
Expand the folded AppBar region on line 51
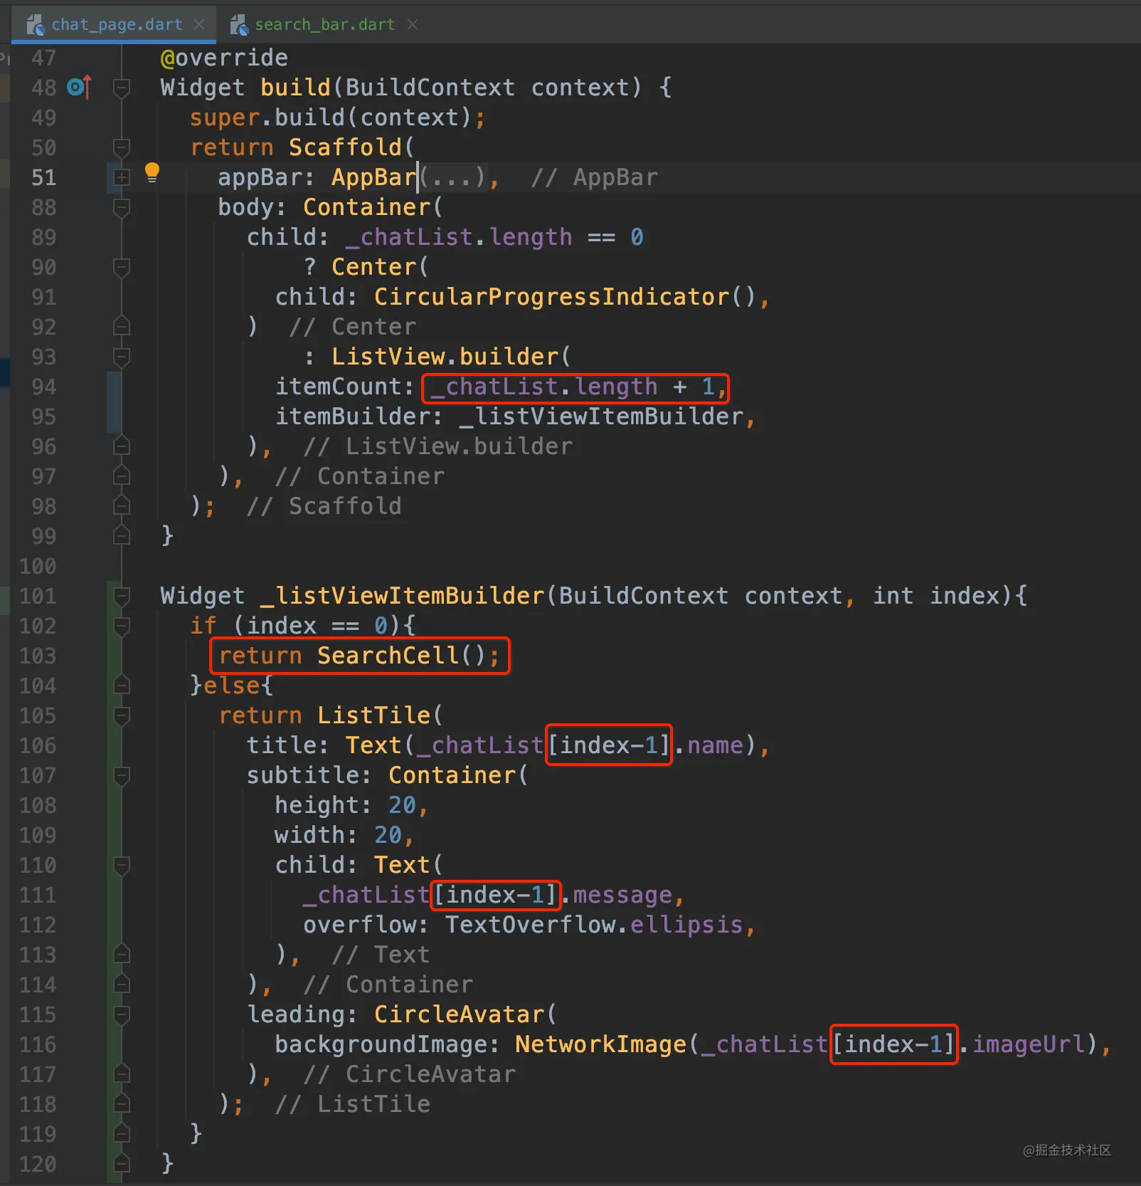(122, 177)
